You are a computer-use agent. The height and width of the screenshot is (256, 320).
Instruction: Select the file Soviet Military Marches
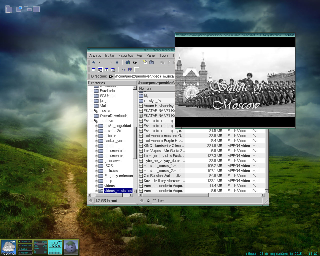(164, 181)
